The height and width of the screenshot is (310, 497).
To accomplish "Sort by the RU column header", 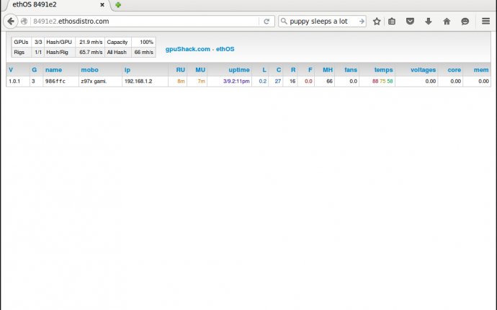I will click(x=180, y=70).
